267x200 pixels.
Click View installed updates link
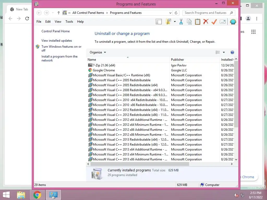click(57, 41)
